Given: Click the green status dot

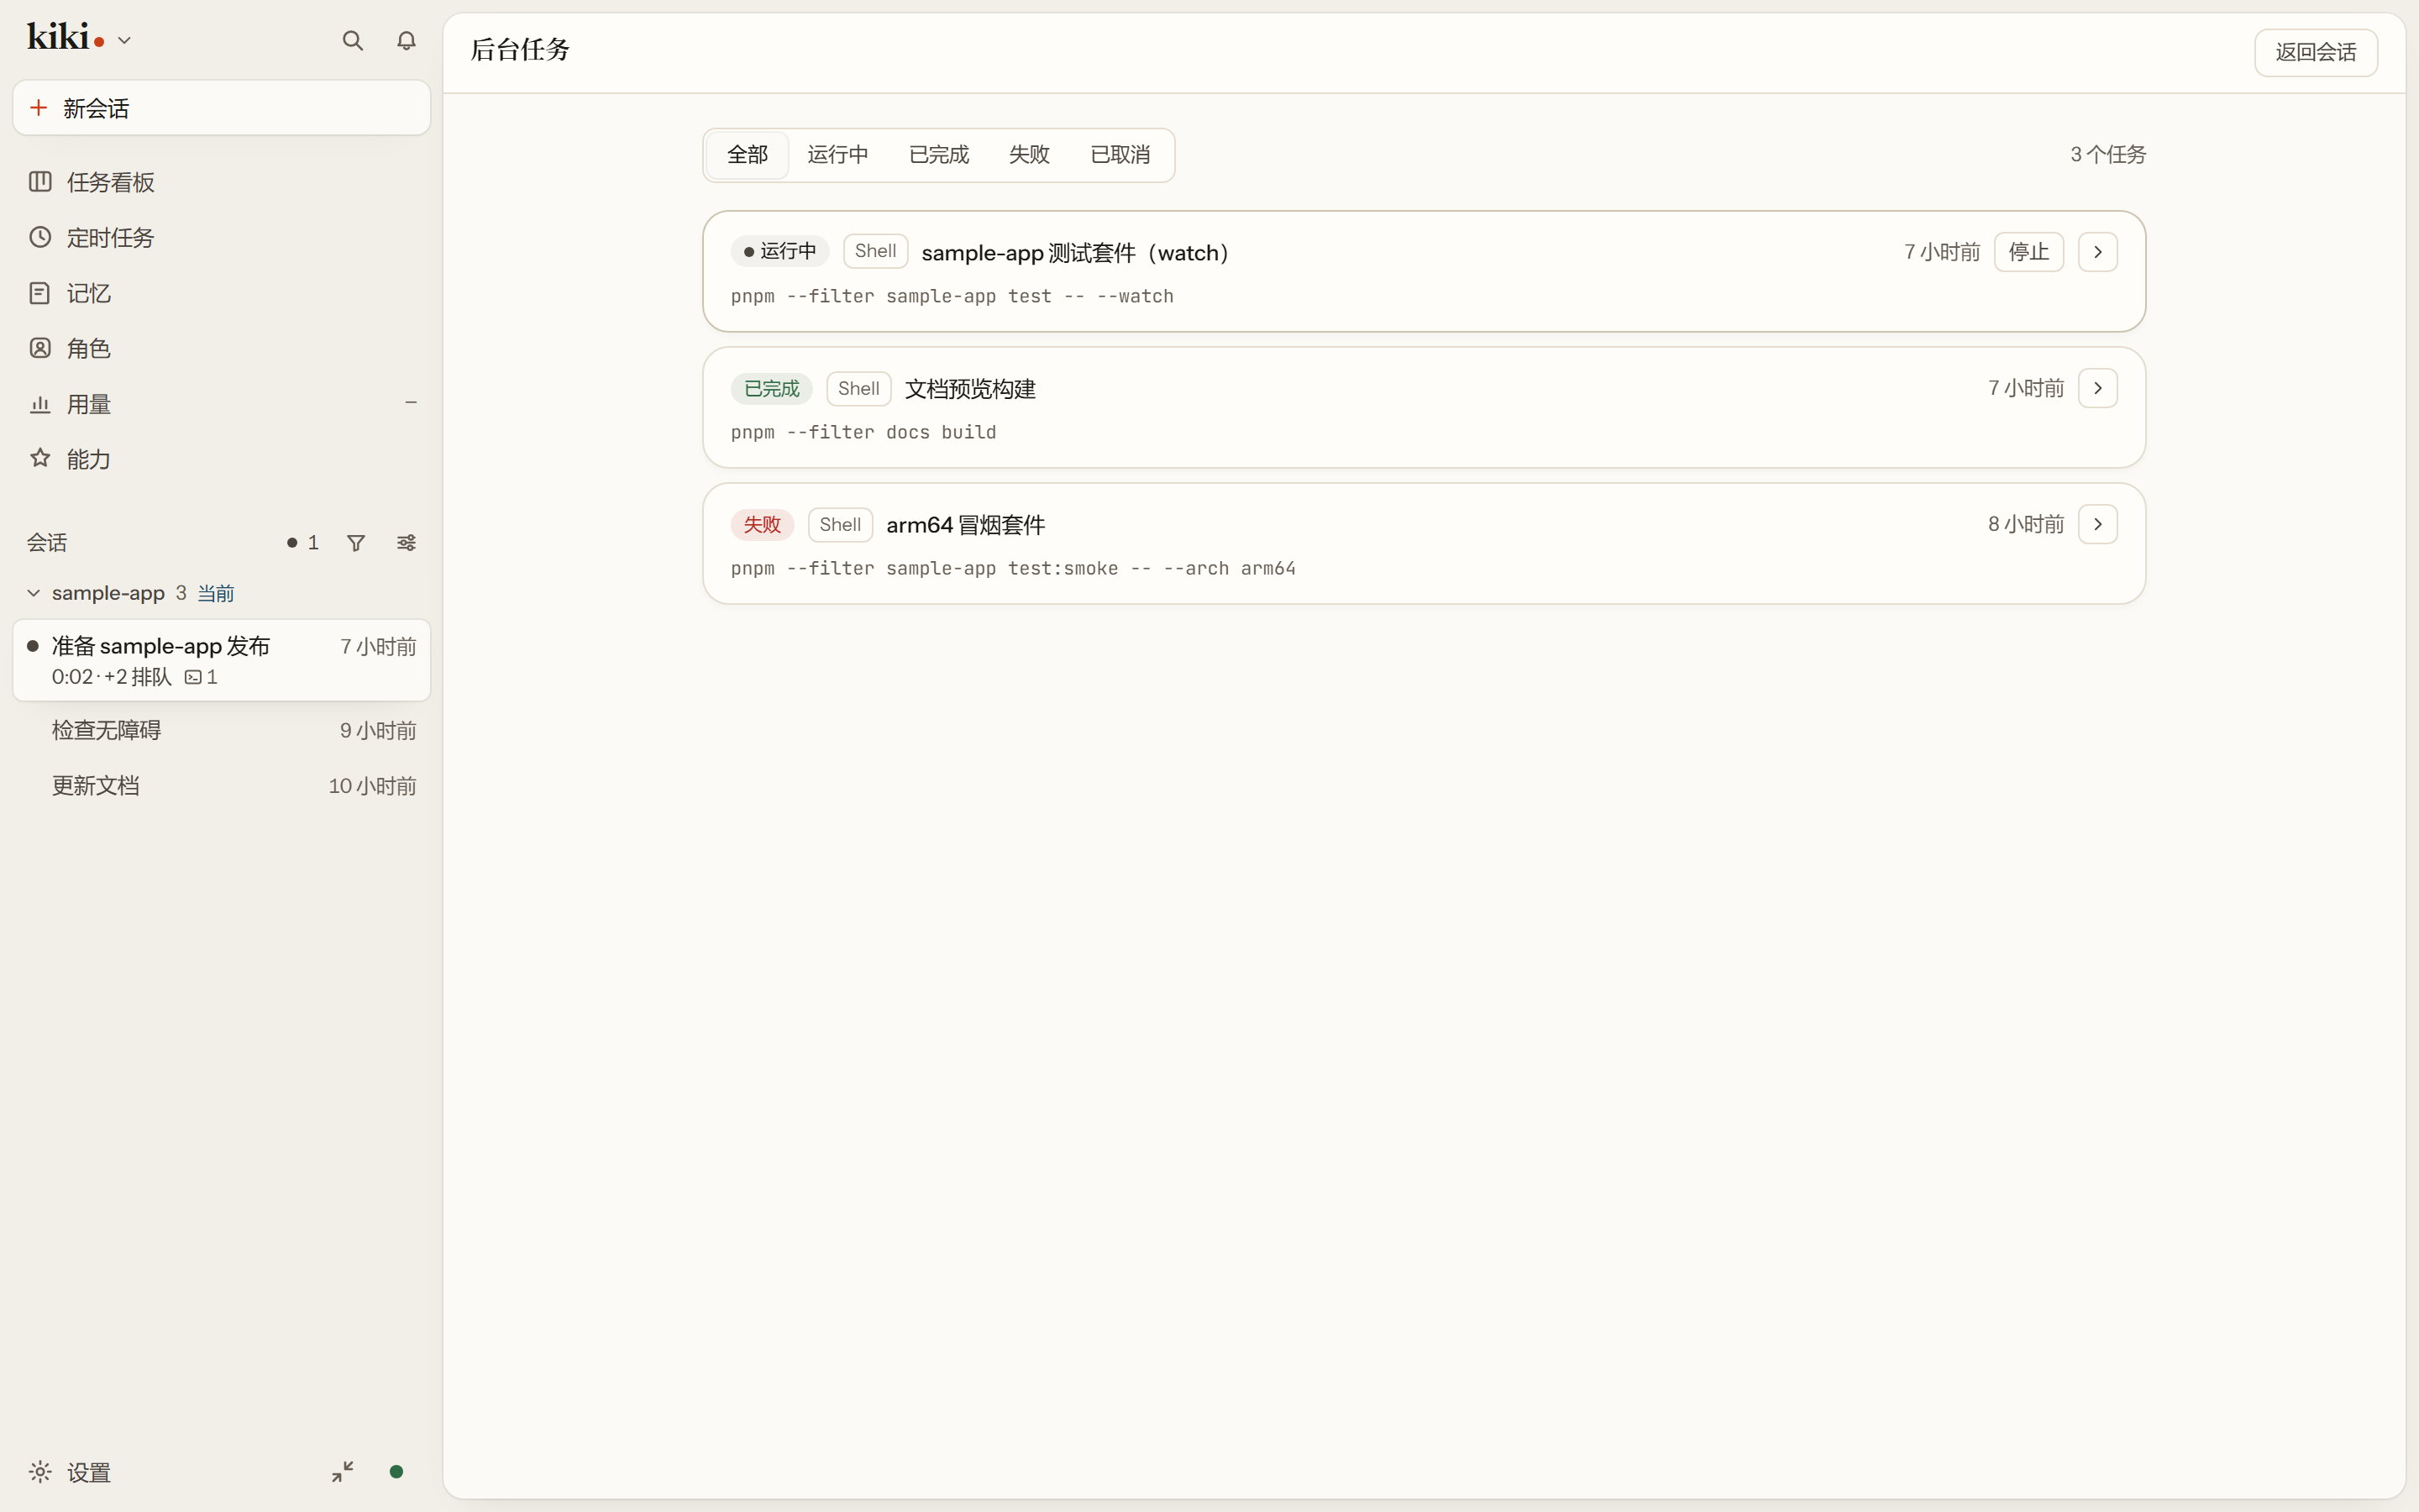Looking at the screenshot, I should pos(396,1472).
